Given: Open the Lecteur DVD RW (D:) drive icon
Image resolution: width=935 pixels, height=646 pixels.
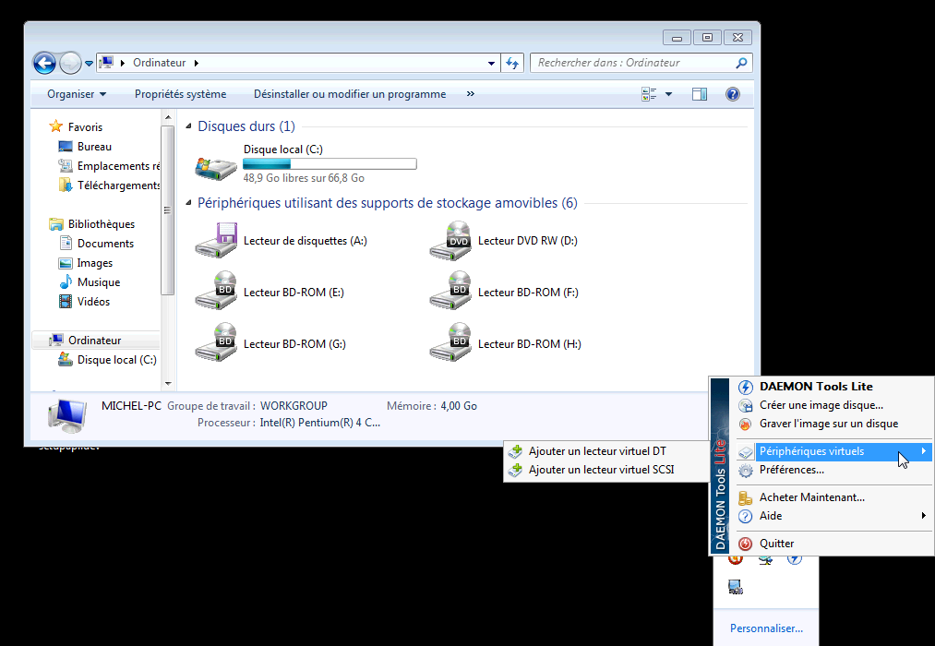Looking at the screenshot, I should [450, 241].
